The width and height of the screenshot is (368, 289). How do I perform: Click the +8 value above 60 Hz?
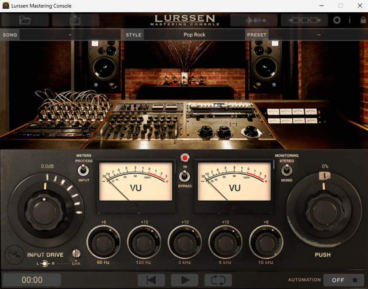point(103,222)
